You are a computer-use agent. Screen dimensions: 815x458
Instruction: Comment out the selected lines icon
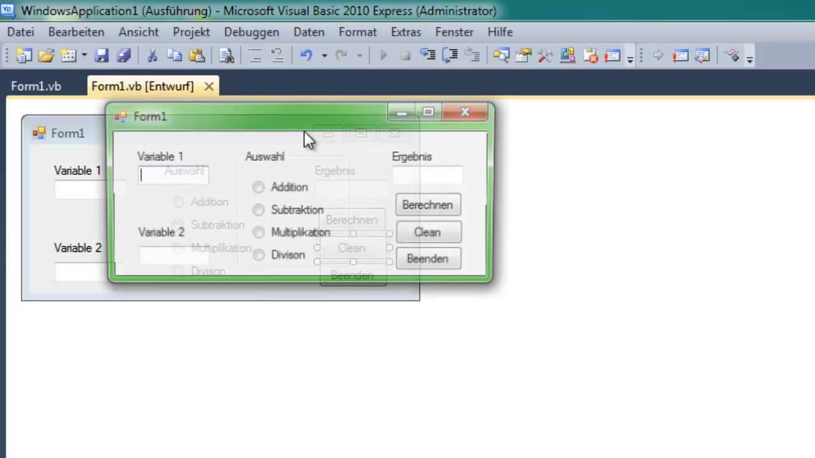pos(255,55)
